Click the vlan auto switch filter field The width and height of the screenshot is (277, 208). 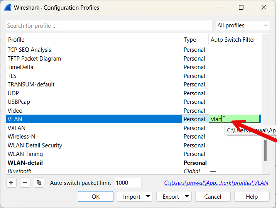234,119
